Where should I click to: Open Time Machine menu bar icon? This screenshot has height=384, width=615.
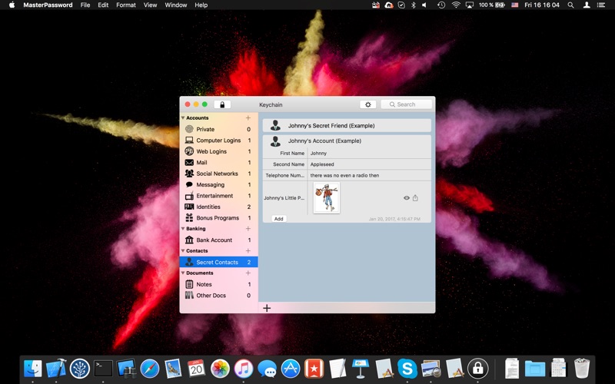[441, 5]
